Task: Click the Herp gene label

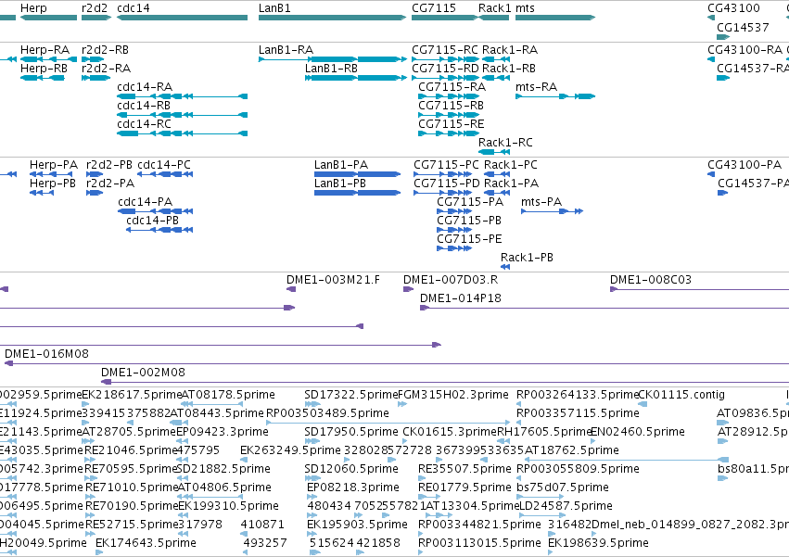Action: tap(33, 8)
